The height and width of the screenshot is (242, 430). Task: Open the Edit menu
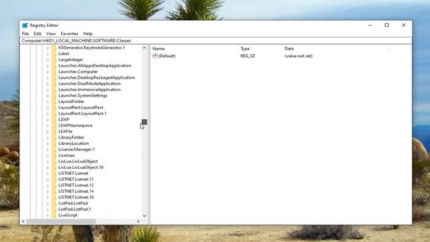tap(38, 34)
